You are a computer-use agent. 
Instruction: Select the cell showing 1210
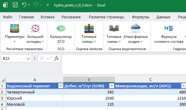150,98
